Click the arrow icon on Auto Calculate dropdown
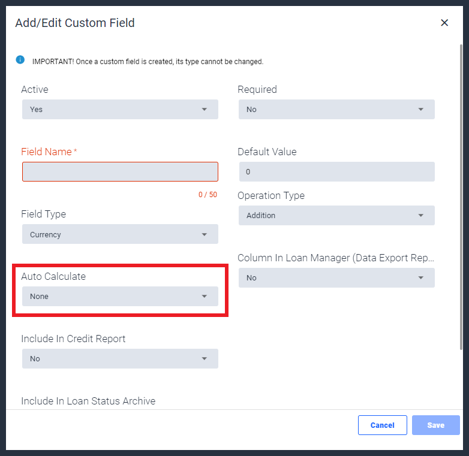Screen dimensions: 469x456 (205, 297)
